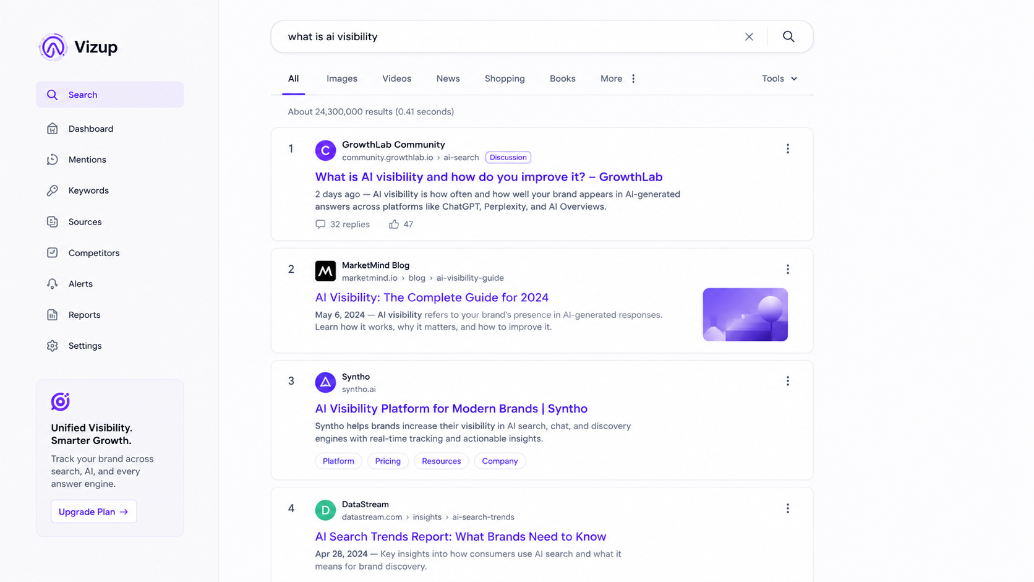
Task: Open AI Visibility Complete Guide 2024 link
Action: [432, 297]
